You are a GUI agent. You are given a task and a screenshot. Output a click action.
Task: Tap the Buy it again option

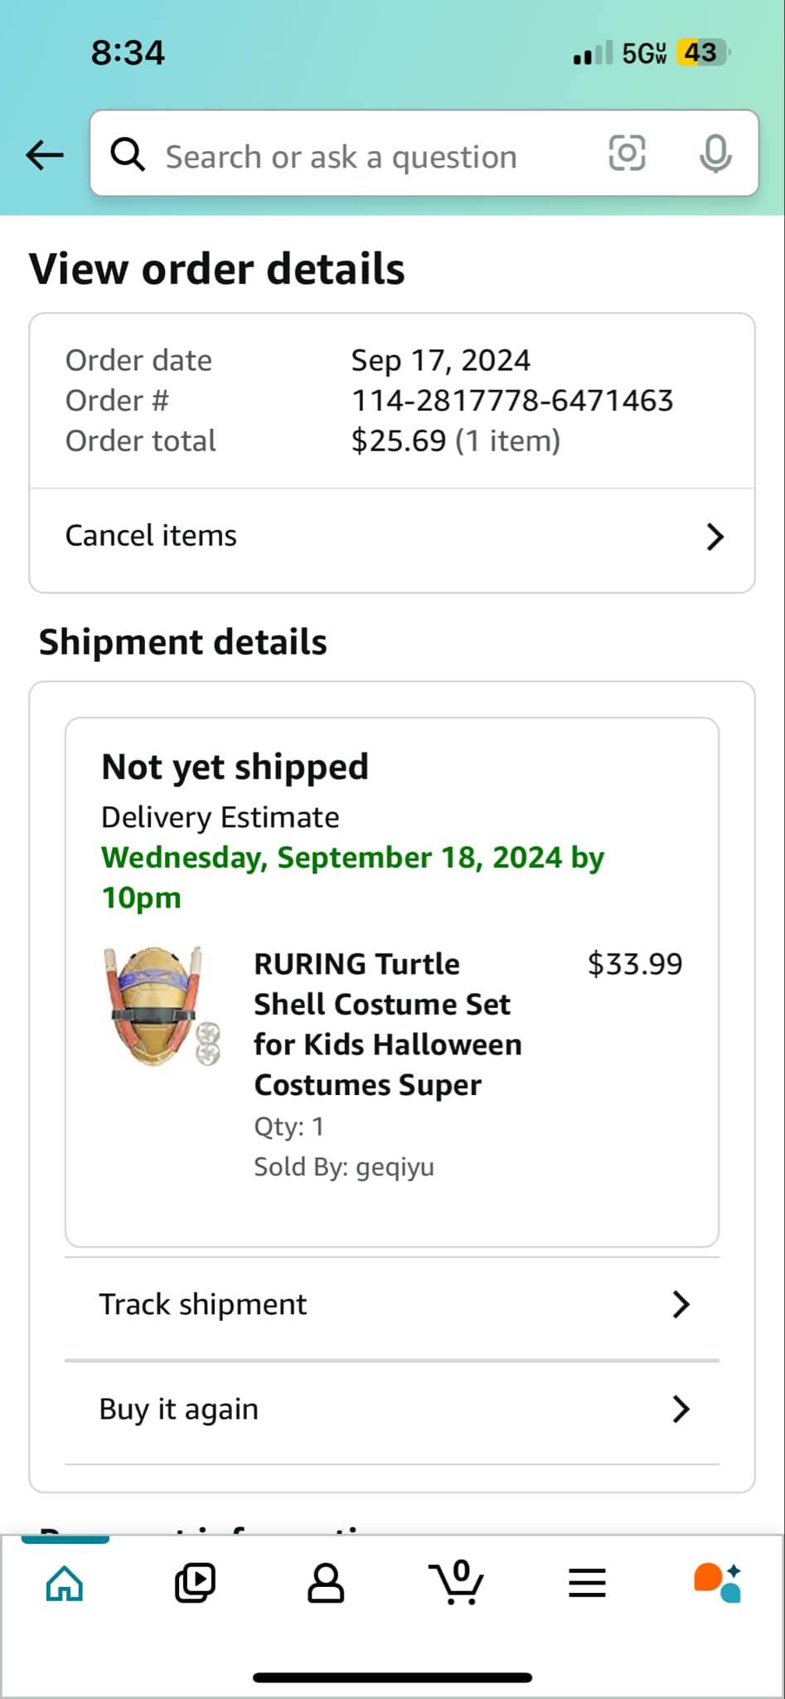pos(179,1409)
